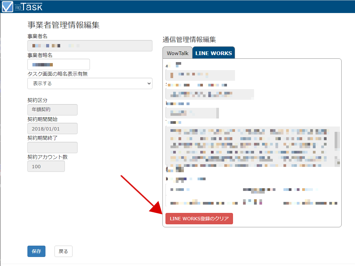355x266 pixels.
Task: Click the 契約区分 field showing 年額契約
Action: tap(52, 109)
